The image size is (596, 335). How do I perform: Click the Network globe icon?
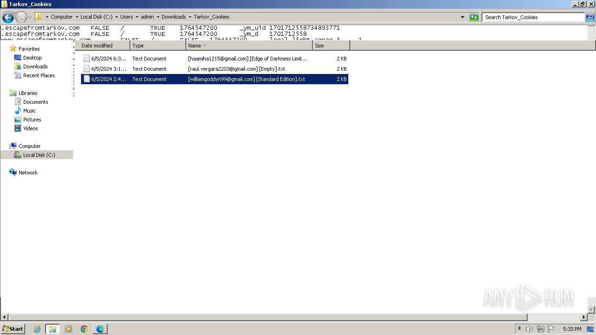[13, 172]
